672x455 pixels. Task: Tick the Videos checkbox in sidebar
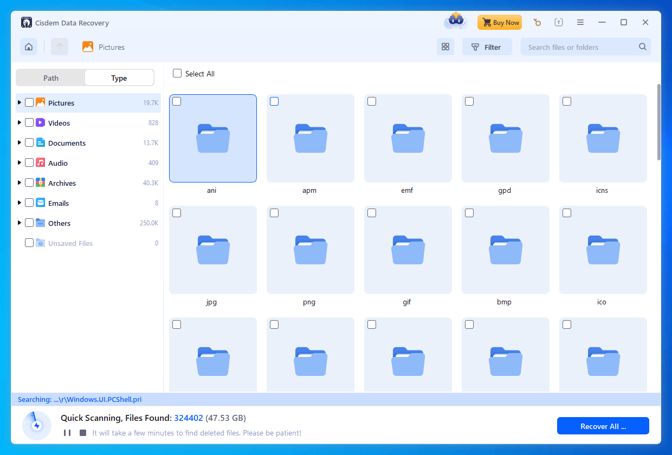click(x=29, y=122)
